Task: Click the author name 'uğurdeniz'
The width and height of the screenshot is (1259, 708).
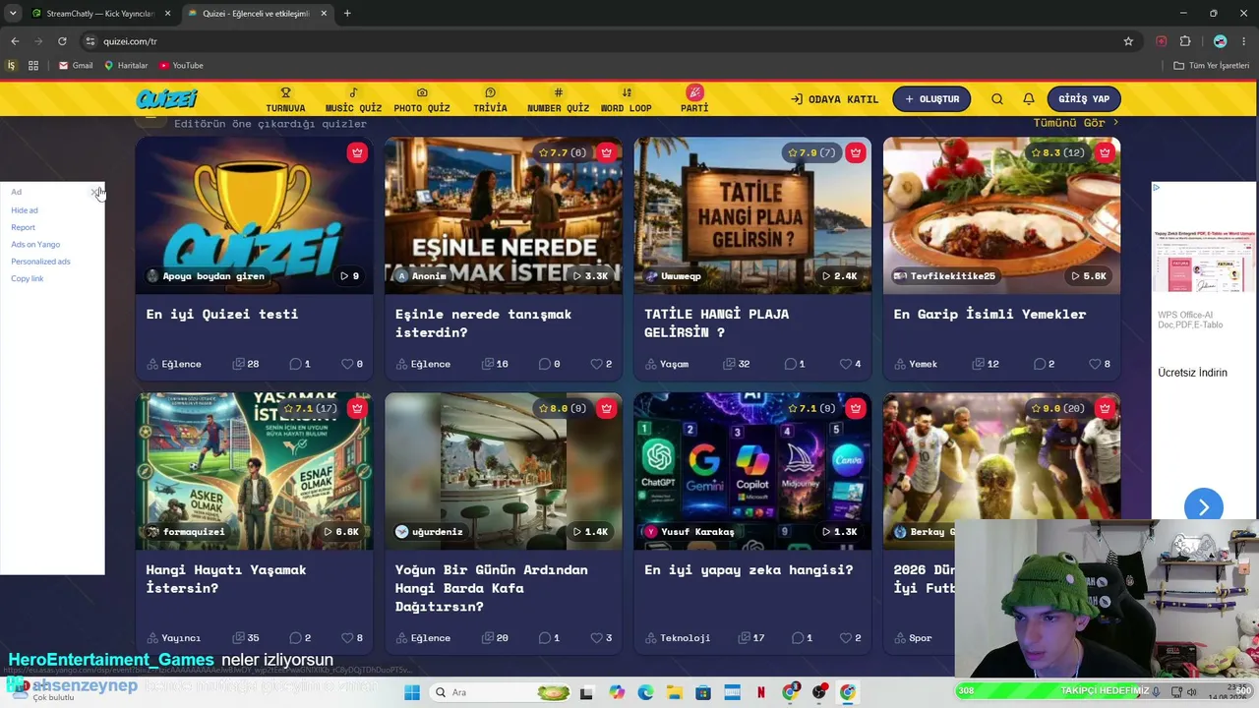Action: [437, 532]
